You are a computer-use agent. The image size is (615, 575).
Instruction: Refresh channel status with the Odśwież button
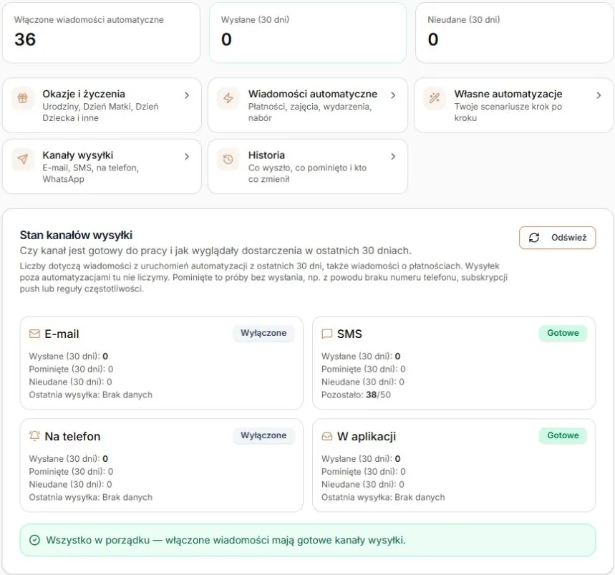tap(557, 238)
